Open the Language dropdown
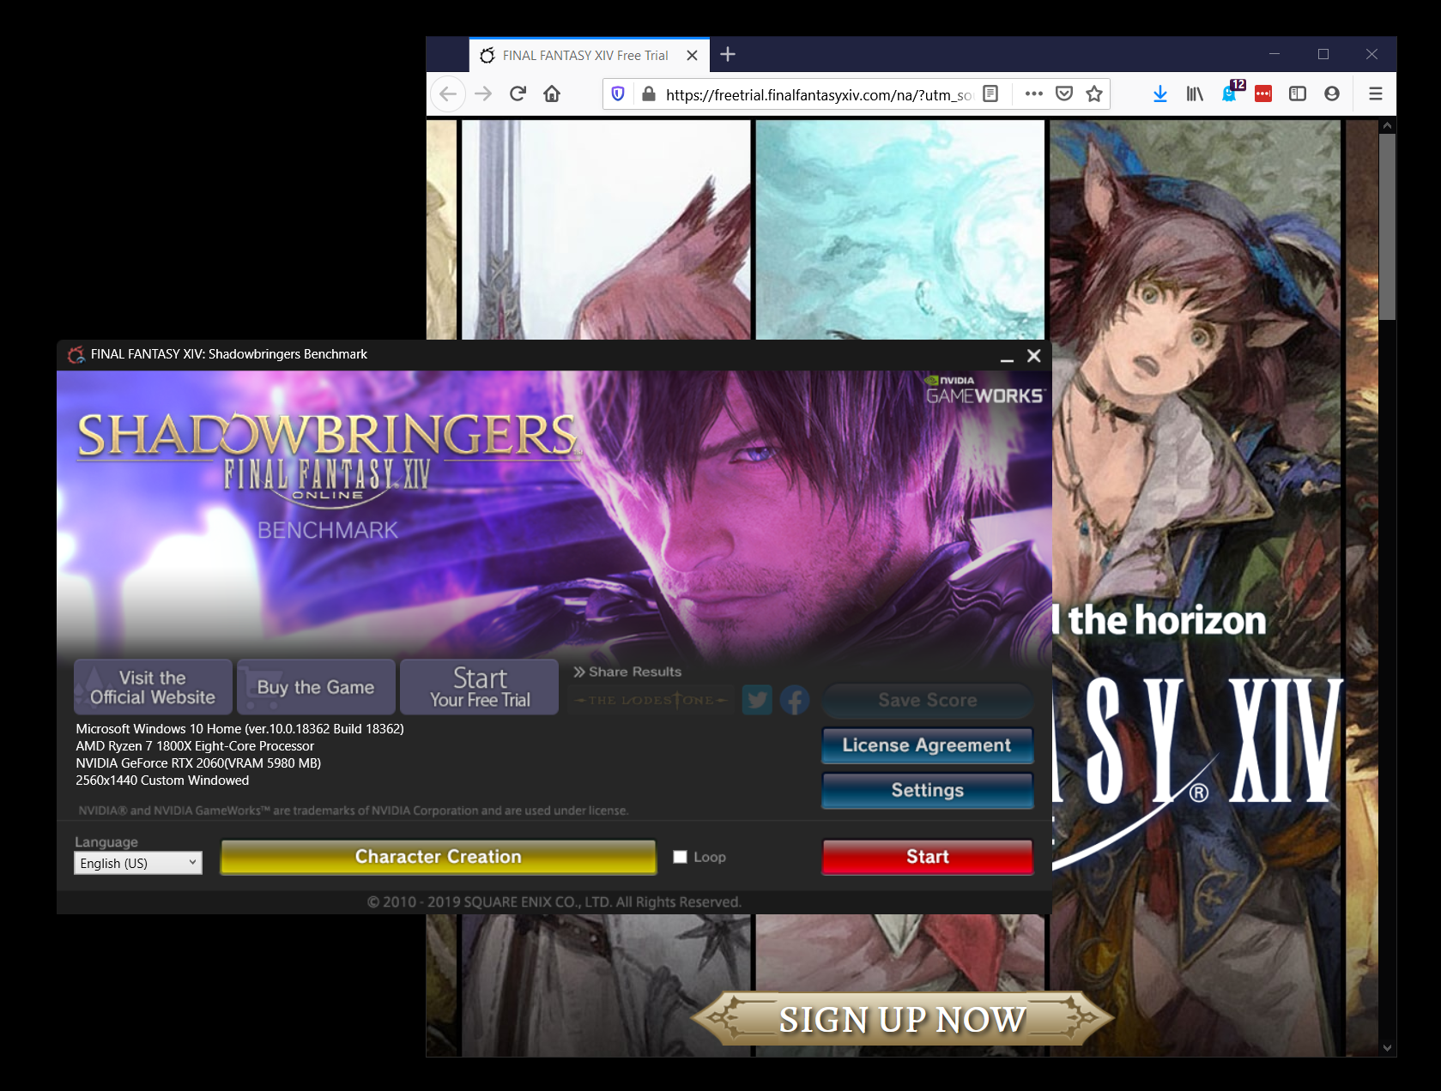 click(138, 863)
